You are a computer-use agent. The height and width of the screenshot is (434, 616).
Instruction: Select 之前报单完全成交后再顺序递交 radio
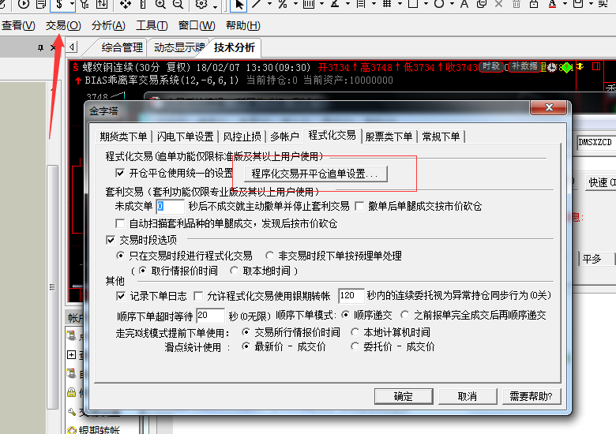pyautogui.click(x=404, y=315)
